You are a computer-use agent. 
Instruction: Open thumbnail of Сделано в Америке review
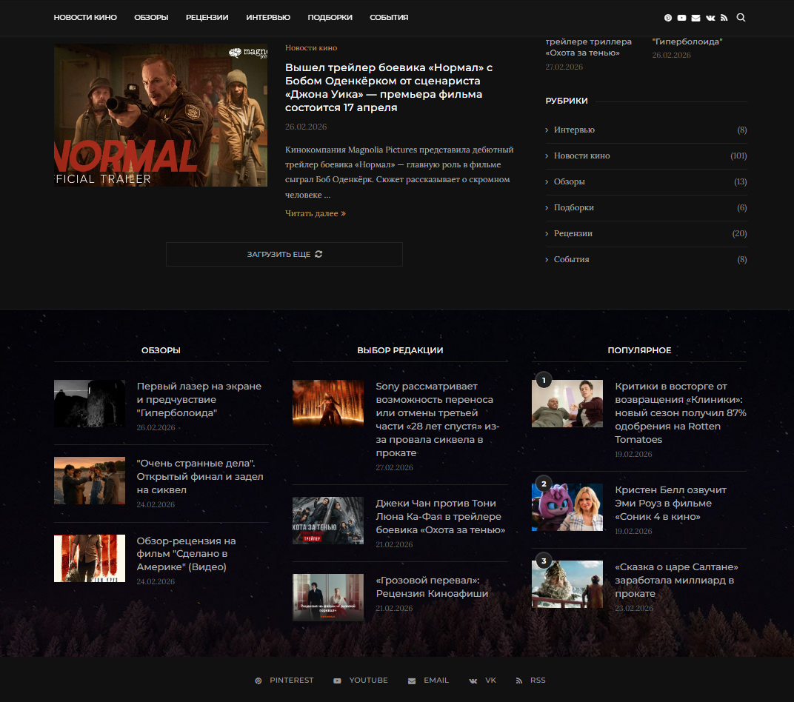click(90, 558)
